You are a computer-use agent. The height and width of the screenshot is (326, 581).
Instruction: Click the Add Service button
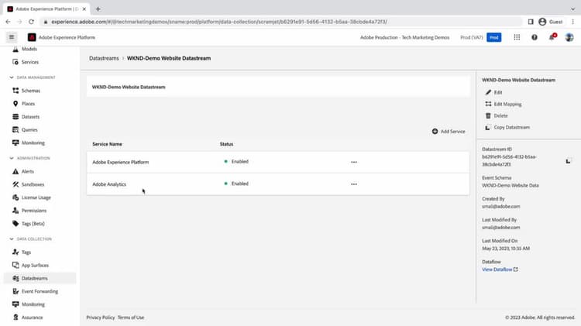pyautogui.click(x=449, y=132)
